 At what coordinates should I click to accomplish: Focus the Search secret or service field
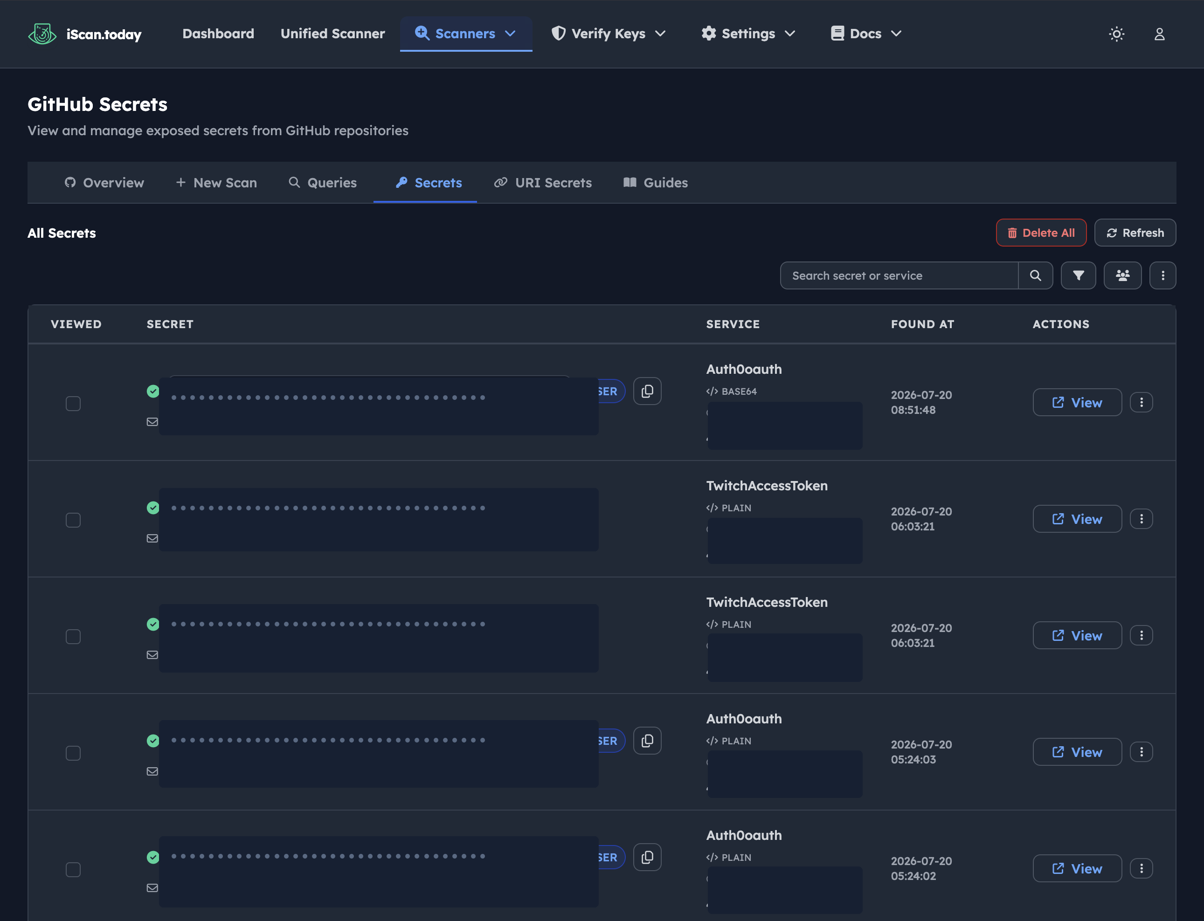pyautogui.click(x=899, y=275)
